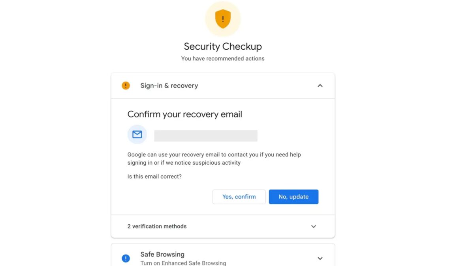Click the mail icon in the recovery email card
This screenshot has height=266, width=474.
click(x=137, y=134)
